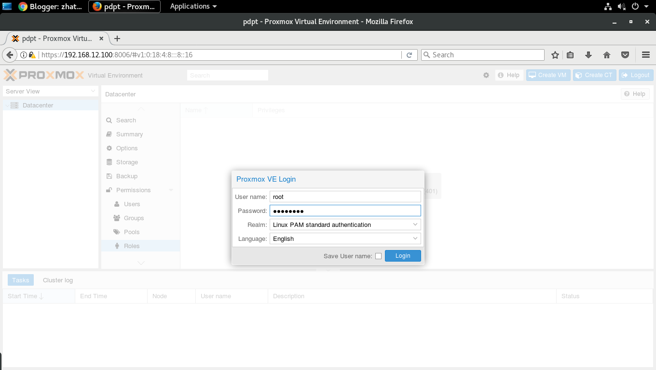
Task: Click the up chevron above the Datacenter menu
Action: click(x=141, y=109)
